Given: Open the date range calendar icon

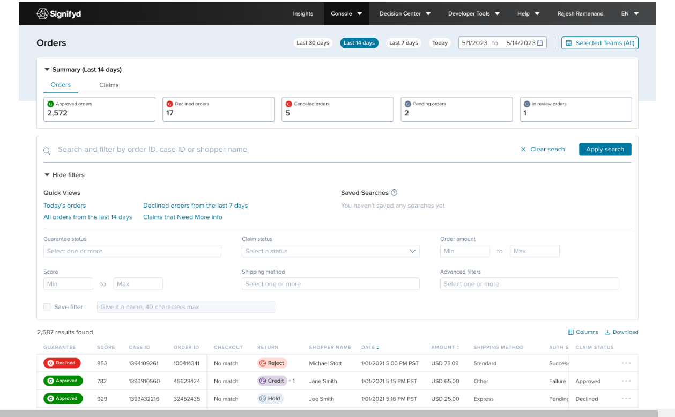Looking at the screenshot, I should click(540, 43).
